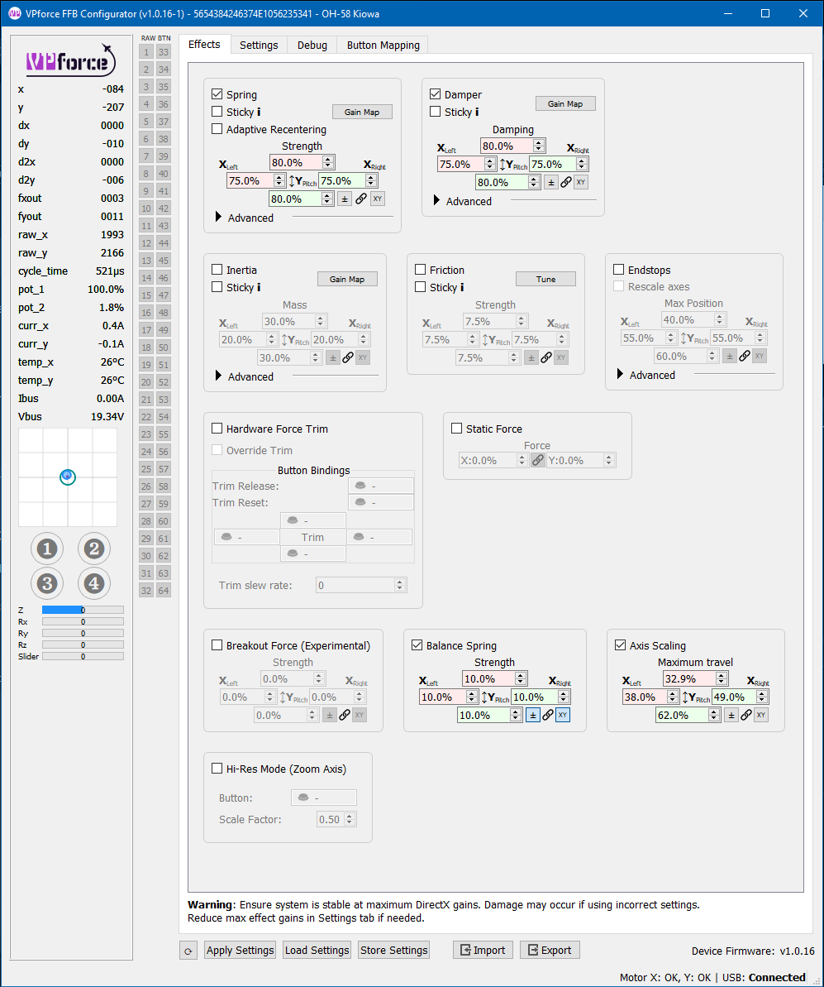Enable the Inertia checkbox

pyautogui.click(x=217, y=270)
